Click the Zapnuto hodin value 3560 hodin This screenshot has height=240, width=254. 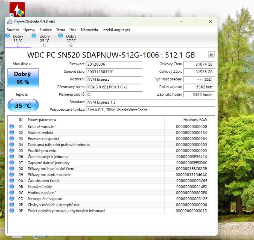pos(199,94)
